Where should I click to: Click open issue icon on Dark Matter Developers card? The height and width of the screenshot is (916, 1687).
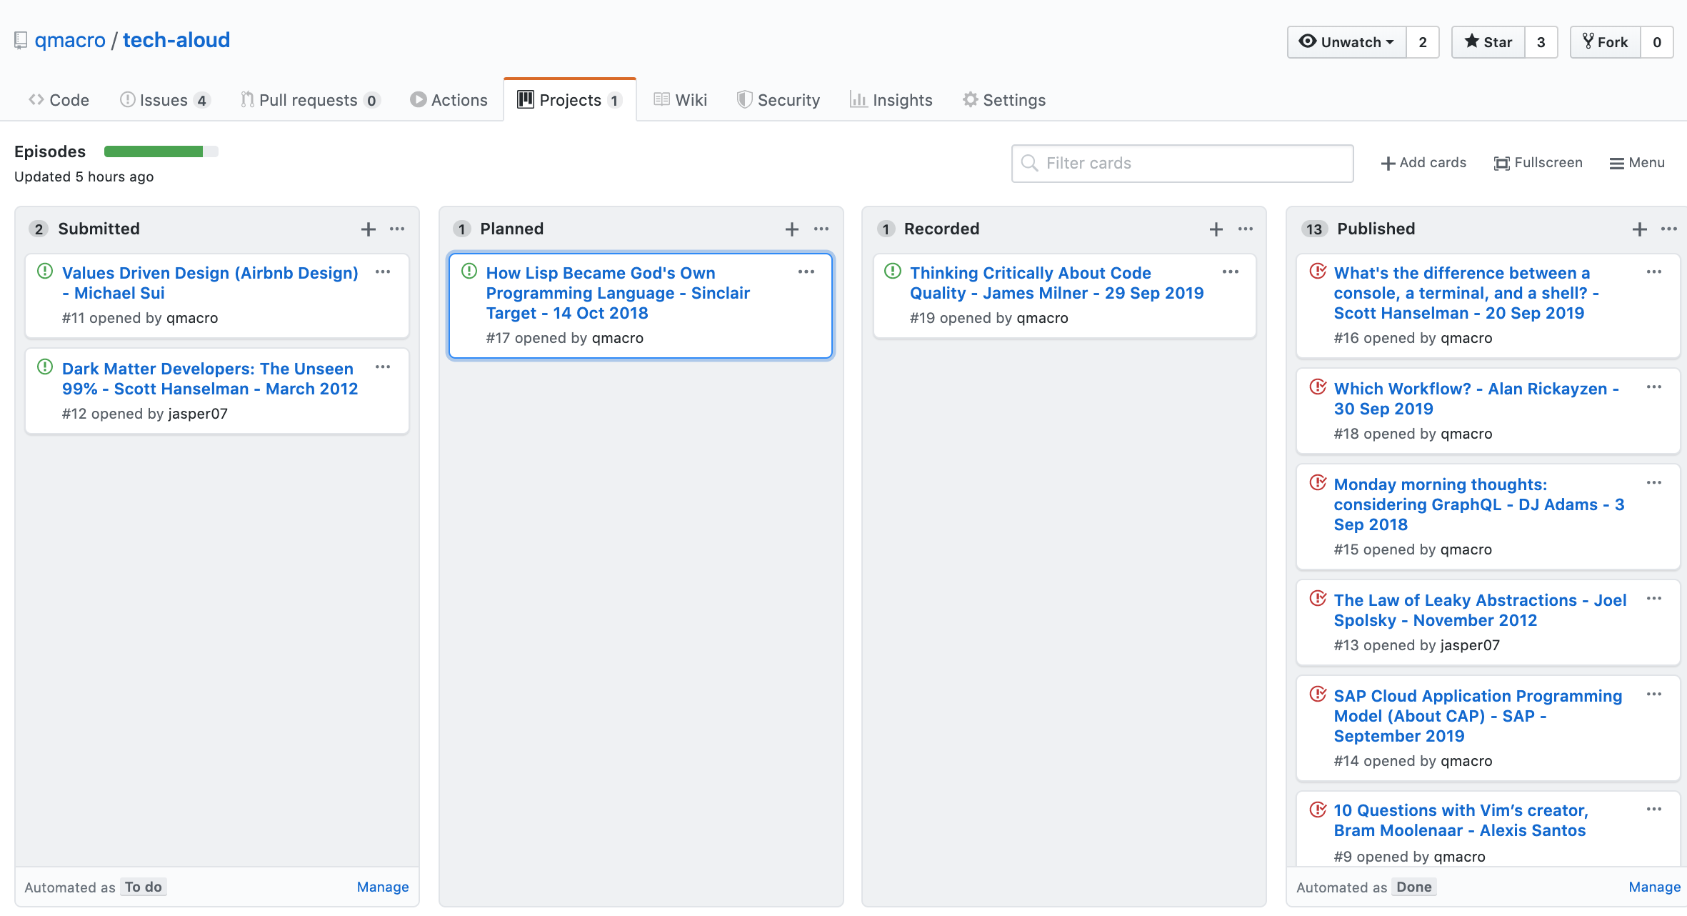(x=45, y=367)
